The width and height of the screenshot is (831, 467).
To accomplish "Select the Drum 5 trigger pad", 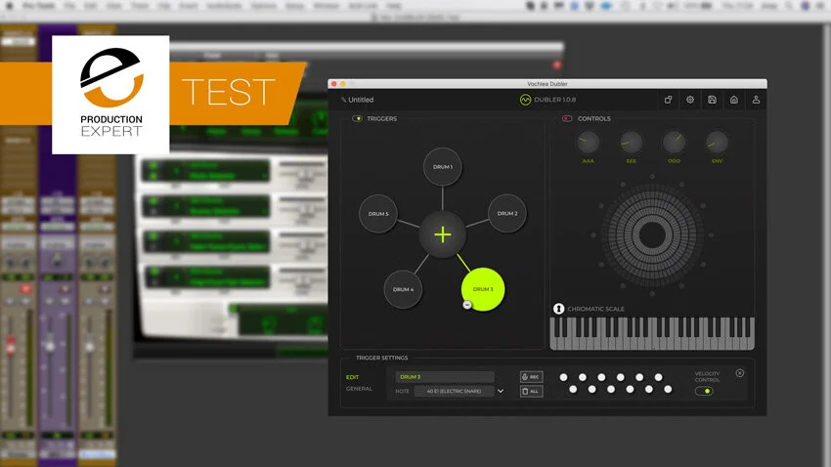I will coord(378,214).
